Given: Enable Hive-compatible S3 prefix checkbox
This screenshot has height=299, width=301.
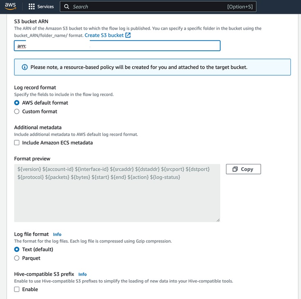Looking at the screenshot, I should coord(17,289).
